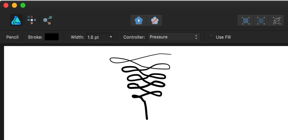This screenshot has height=140, width=288.
Task: Switch to the Designer persona
Action: point(16,20)
